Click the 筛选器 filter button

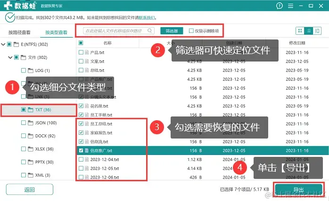click(172, 31)
